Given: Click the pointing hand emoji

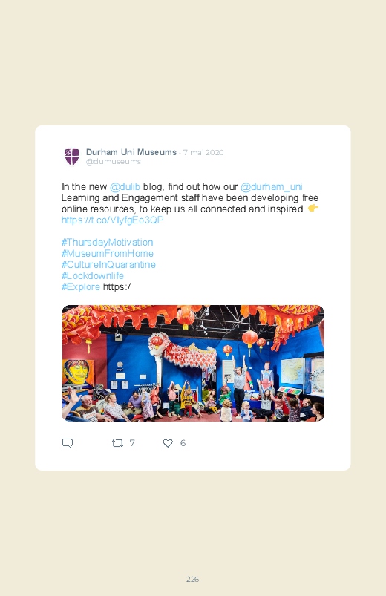Looking at the screenshot, I should click(313, 208).
